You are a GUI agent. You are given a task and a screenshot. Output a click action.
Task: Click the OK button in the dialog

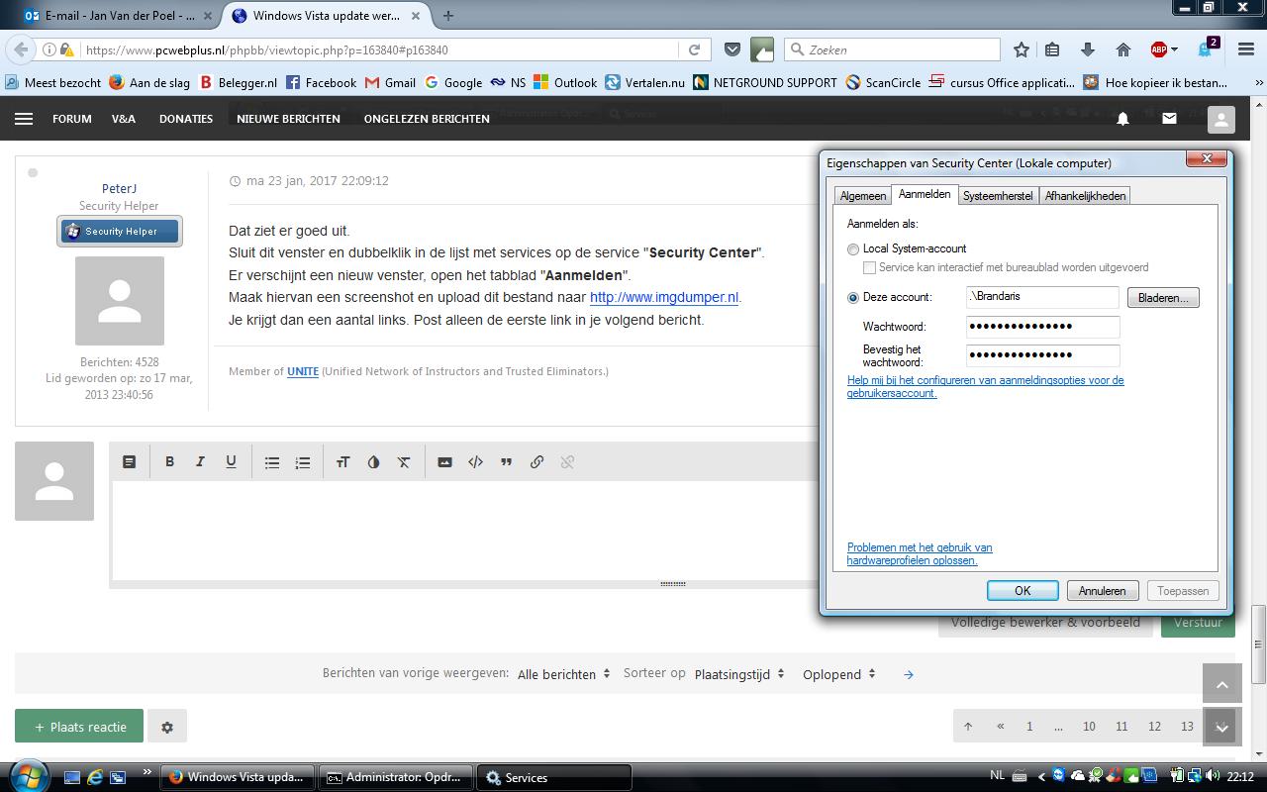[1023, 591]
